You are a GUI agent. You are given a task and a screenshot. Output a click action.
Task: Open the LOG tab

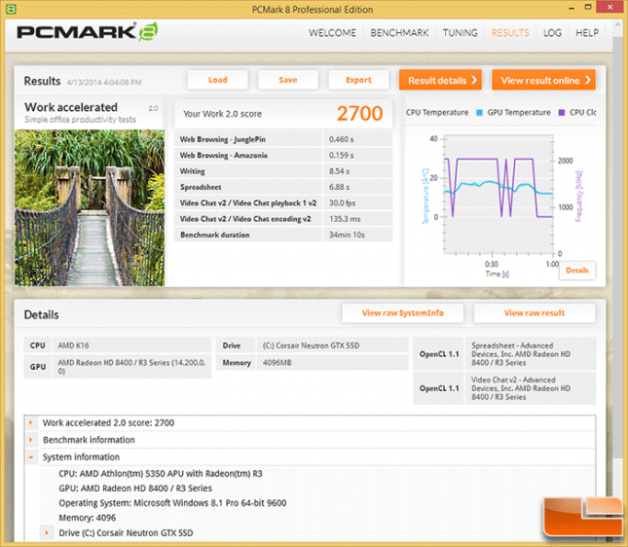(552, 33)
